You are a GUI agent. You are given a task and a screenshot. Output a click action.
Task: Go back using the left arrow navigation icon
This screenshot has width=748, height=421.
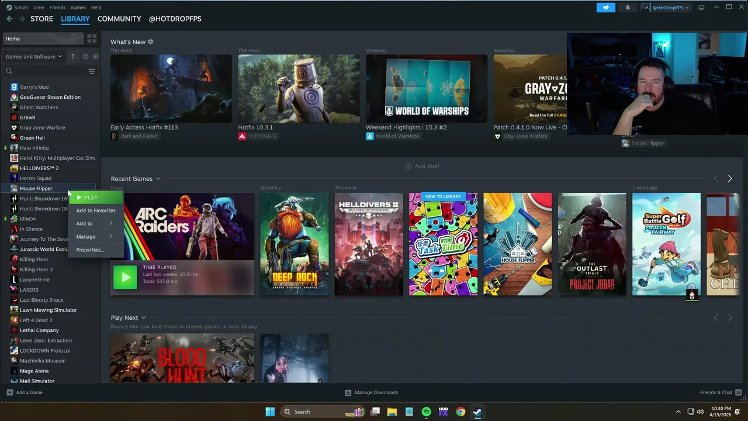tap(9, 19)
